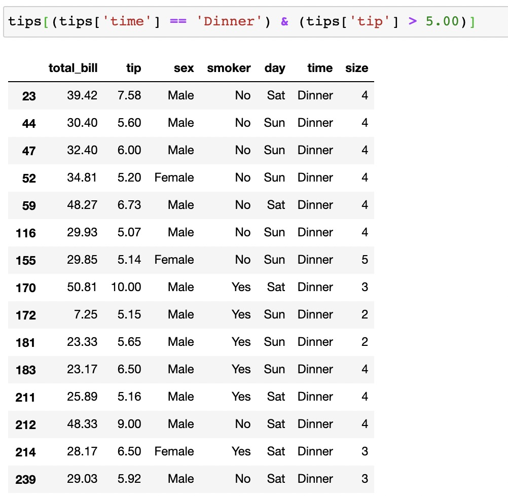Viewport: 508px width, 497px height.
Task: Click 'Female' in row 214
Action: [174, 451]
